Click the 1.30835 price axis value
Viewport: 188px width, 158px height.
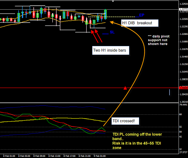pyautogui.click(x=184, y=79)
